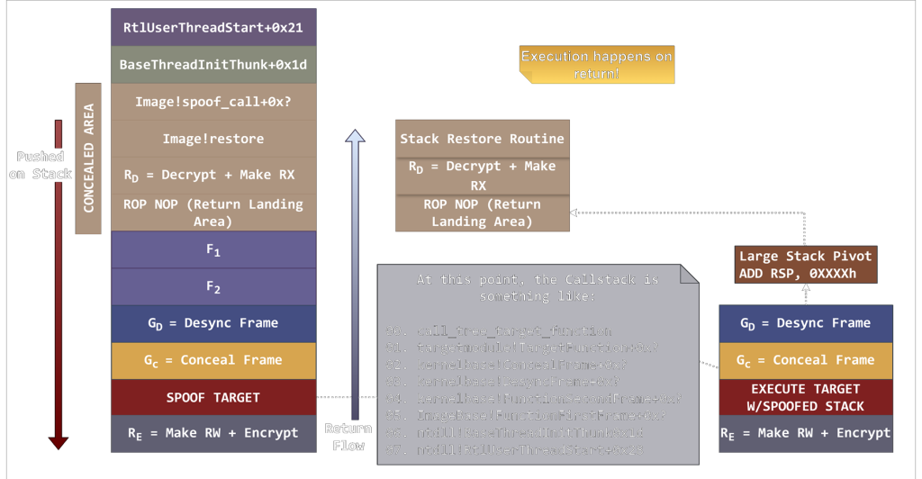Select the Conceal Frame block in right stack
This screenshot has width=922, height=479.
click(x=805, y=360)
